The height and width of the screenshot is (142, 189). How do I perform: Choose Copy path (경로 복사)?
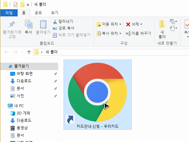click(63, 28)
